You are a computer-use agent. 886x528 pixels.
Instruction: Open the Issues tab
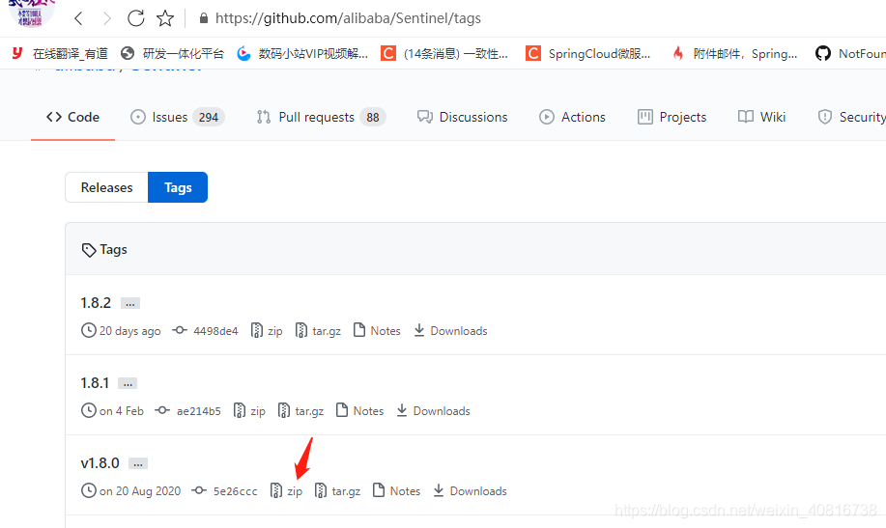click(x=178, y=117)
